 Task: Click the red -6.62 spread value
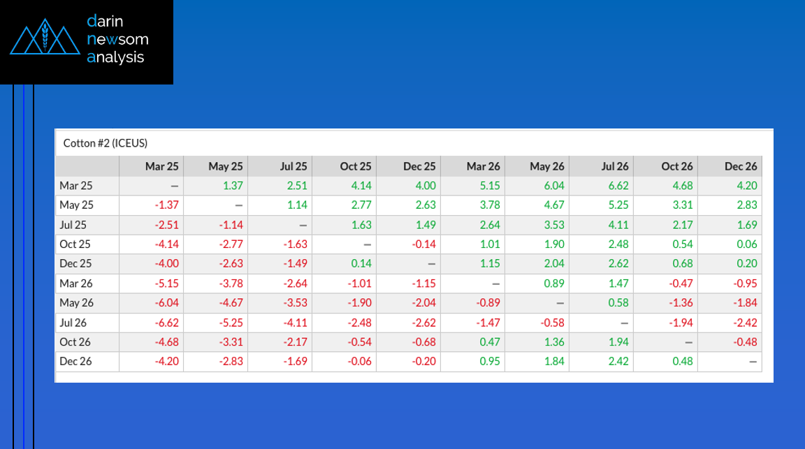pyautogui.click(x=166, y=323)
